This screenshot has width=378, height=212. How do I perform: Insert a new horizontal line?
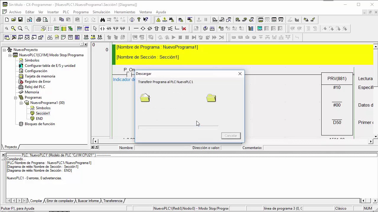click(x=136, y=29)
